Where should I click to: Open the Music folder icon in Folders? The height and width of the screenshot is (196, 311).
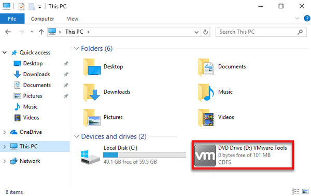pos(206,93)
